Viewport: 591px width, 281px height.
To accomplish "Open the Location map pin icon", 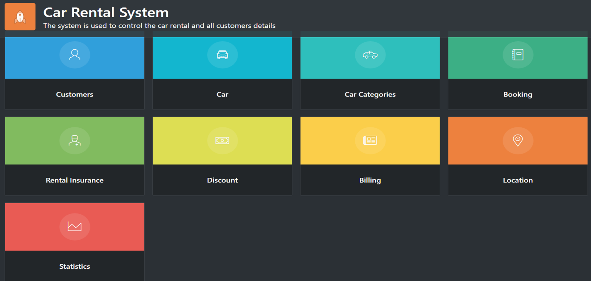I will [518, 140].
